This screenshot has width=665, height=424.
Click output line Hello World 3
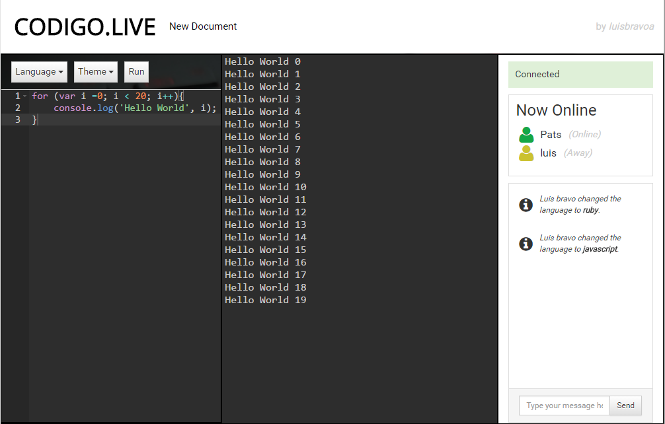(x=262, y=100)
